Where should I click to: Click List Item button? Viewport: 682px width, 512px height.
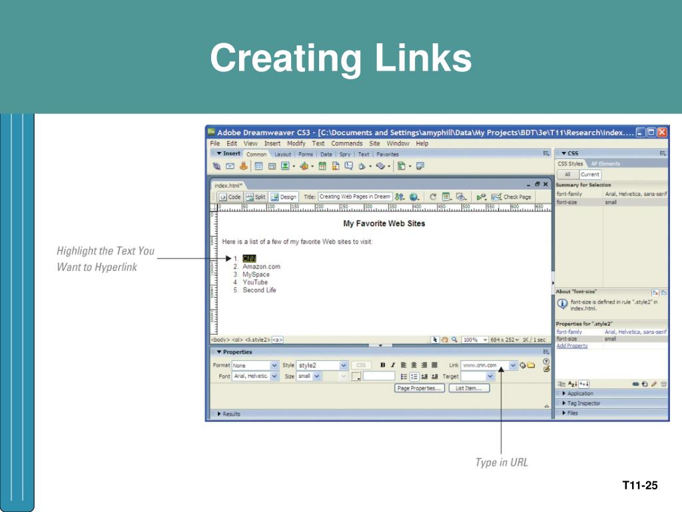(x=469, y=388)
